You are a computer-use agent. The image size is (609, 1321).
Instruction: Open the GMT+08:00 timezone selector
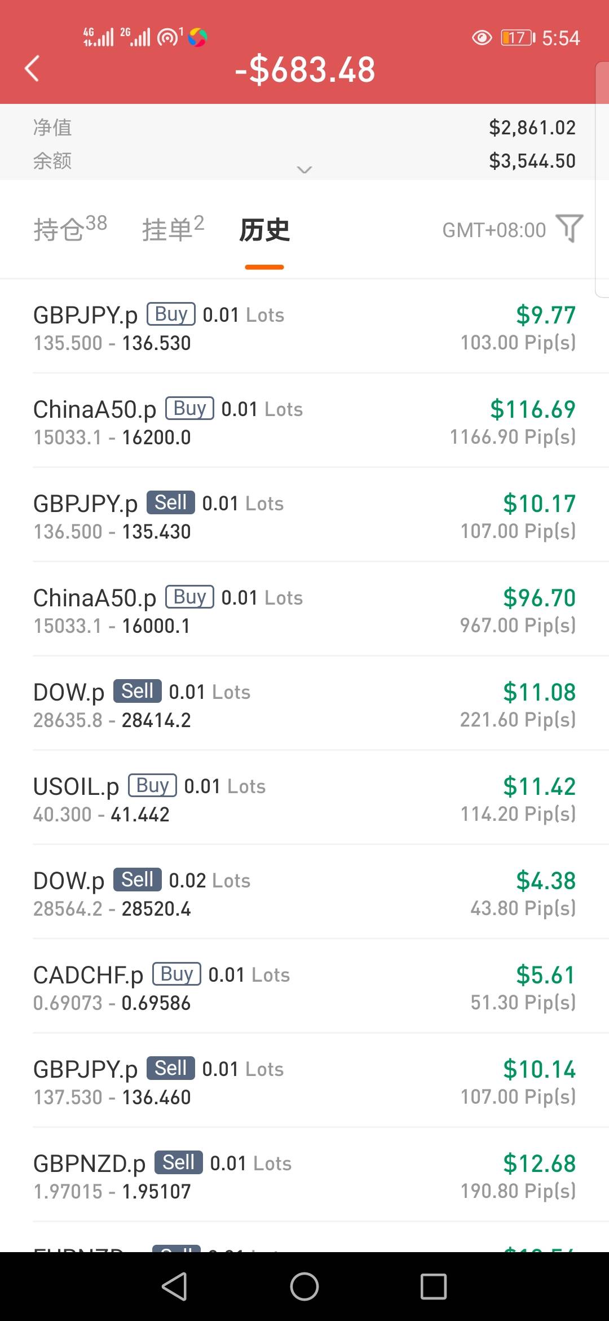494,230
